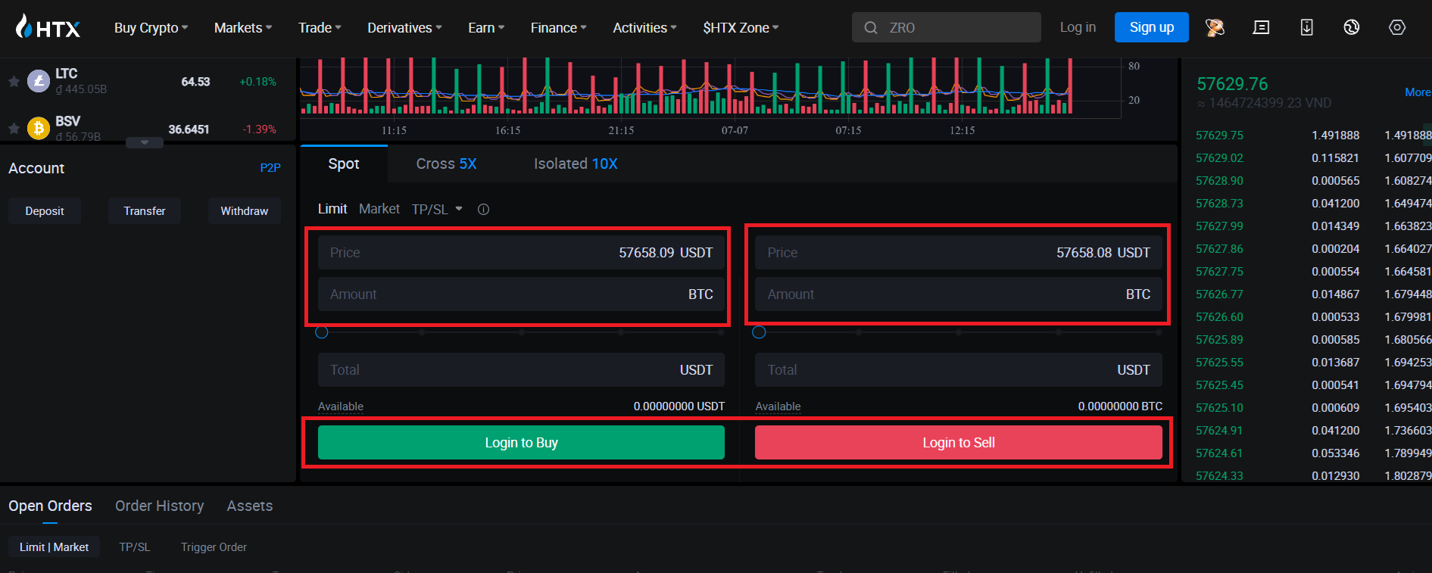Image resolution: width=1432 pixels, height=573 pixels.
Task: Expand the Buy Crypto menu
Action: click(151, 28)
